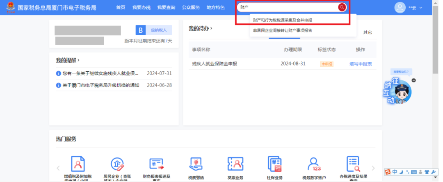Screen dimensions: 443x182
Task: Click 国家税务总局厦门市电子税务局 site title
Action: coord(57,8)
